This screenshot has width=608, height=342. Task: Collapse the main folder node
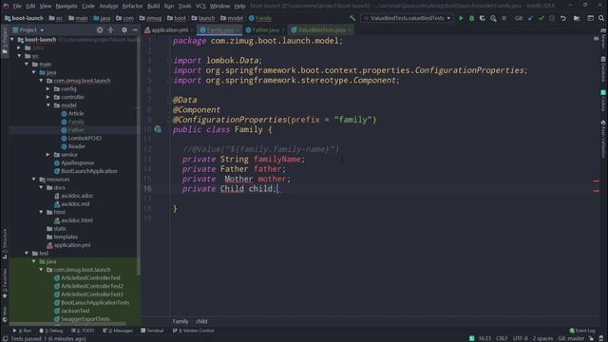[x=27, y=64]
